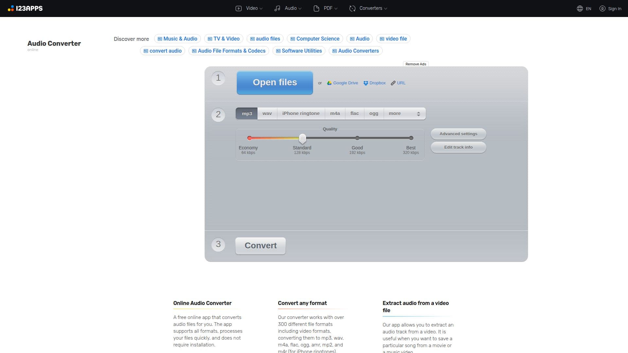Click the 123APPS logo

[25, 8]
